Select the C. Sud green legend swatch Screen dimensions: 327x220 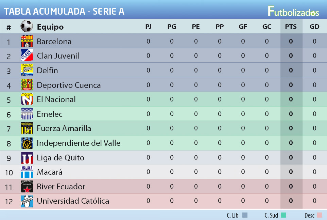click(283, 215)
